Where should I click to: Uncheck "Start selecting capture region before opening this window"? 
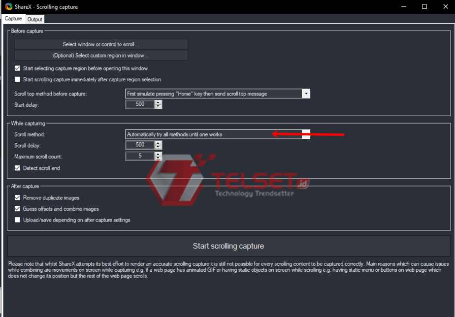(x=17, y=68)
